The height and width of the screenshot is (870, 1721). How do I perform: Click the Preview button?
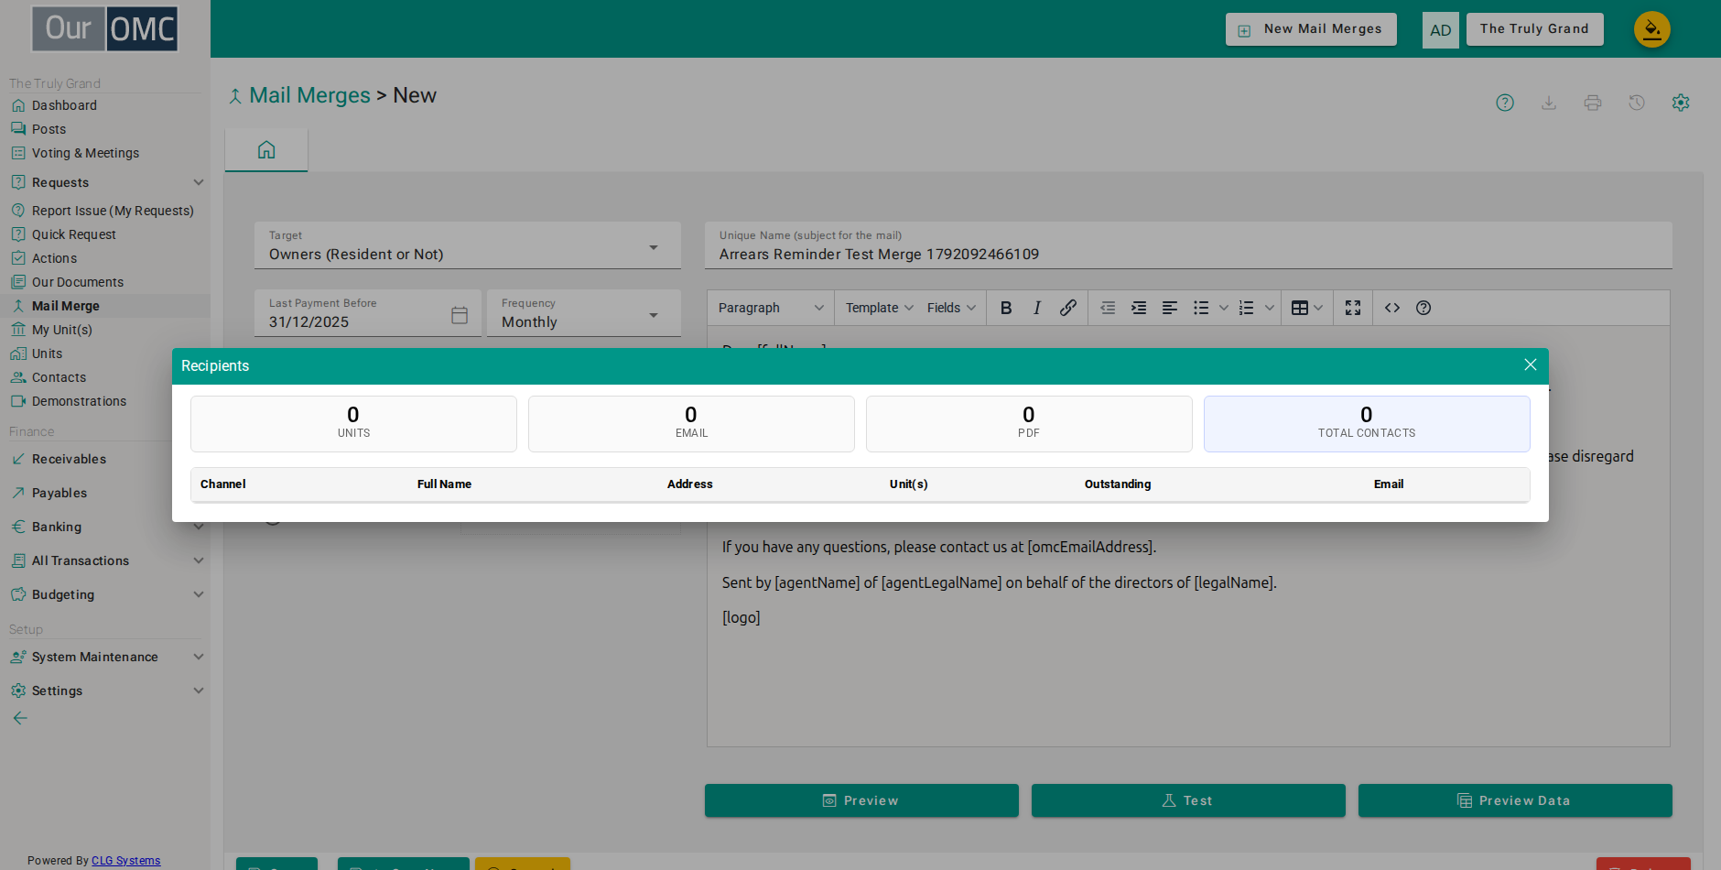point(861,800)
